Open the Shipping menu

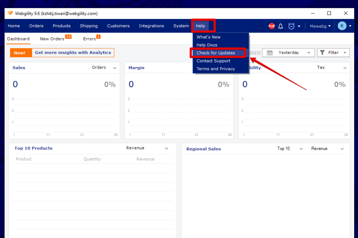[x=89, y=26]
